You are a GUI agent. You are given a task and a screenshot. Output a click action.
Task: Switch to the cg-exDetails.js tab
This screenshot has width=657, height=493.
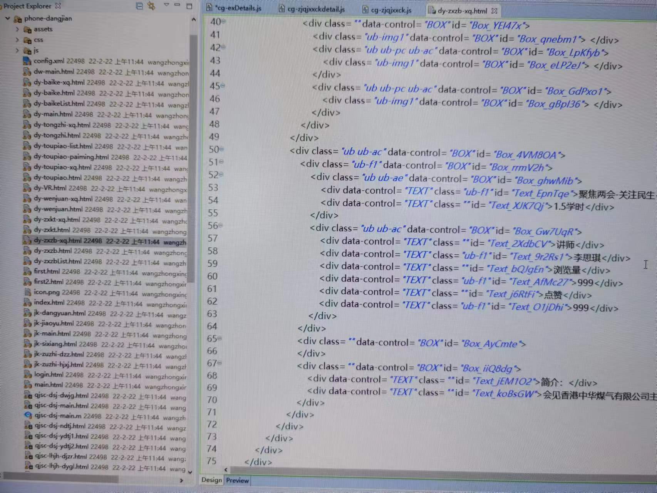tap(234, 8)
